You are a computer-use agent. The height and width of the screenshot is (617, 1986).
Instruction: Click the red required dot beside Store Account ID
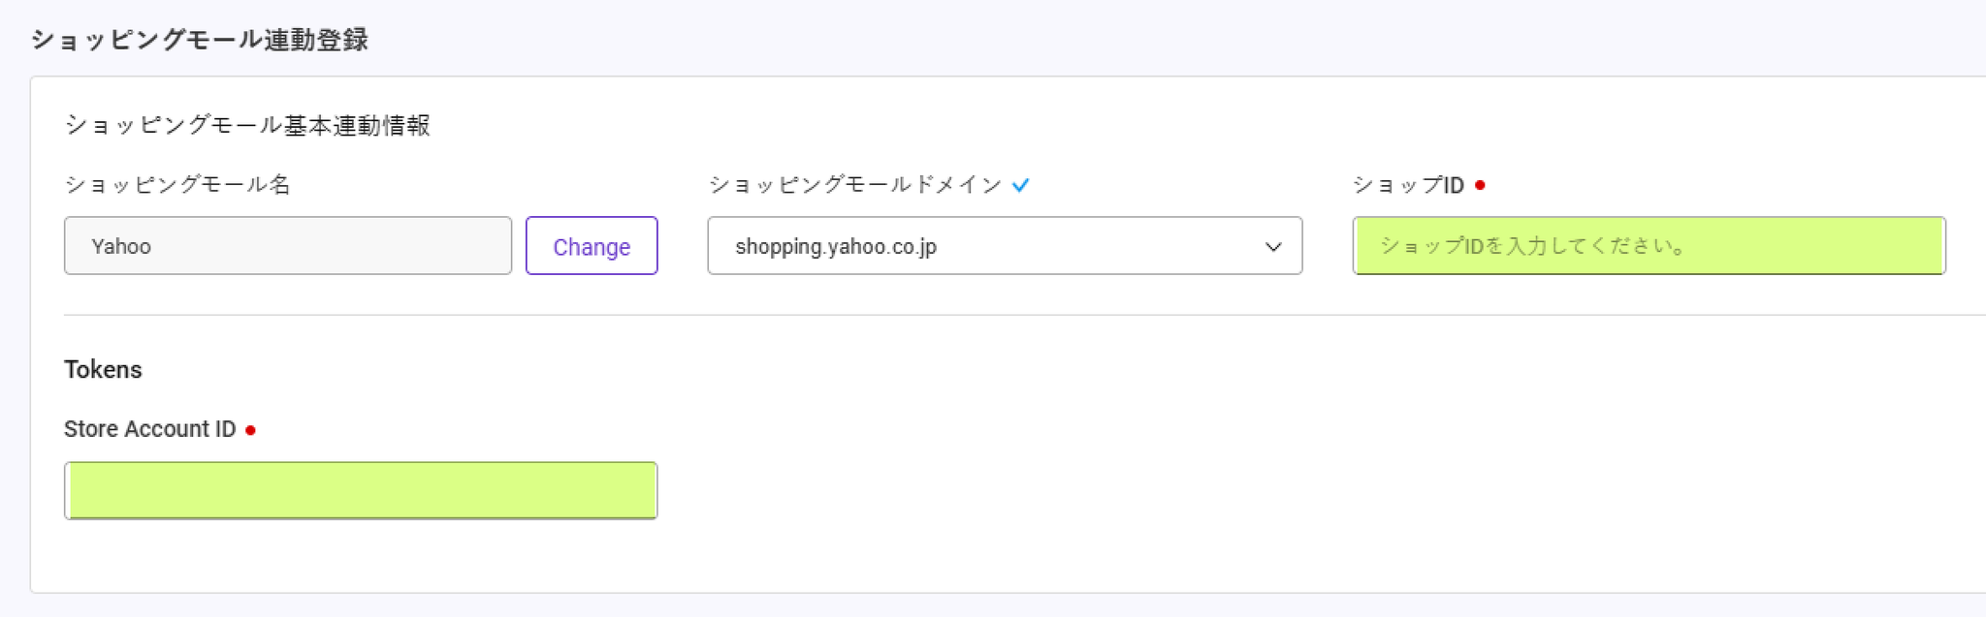(x=250, y=430)
